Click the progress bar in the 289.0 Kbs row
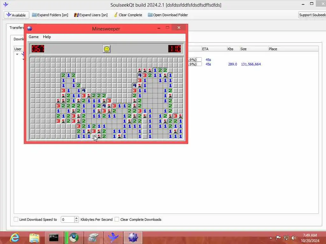This screenshot has width=326, height=244. pos(195,64)
